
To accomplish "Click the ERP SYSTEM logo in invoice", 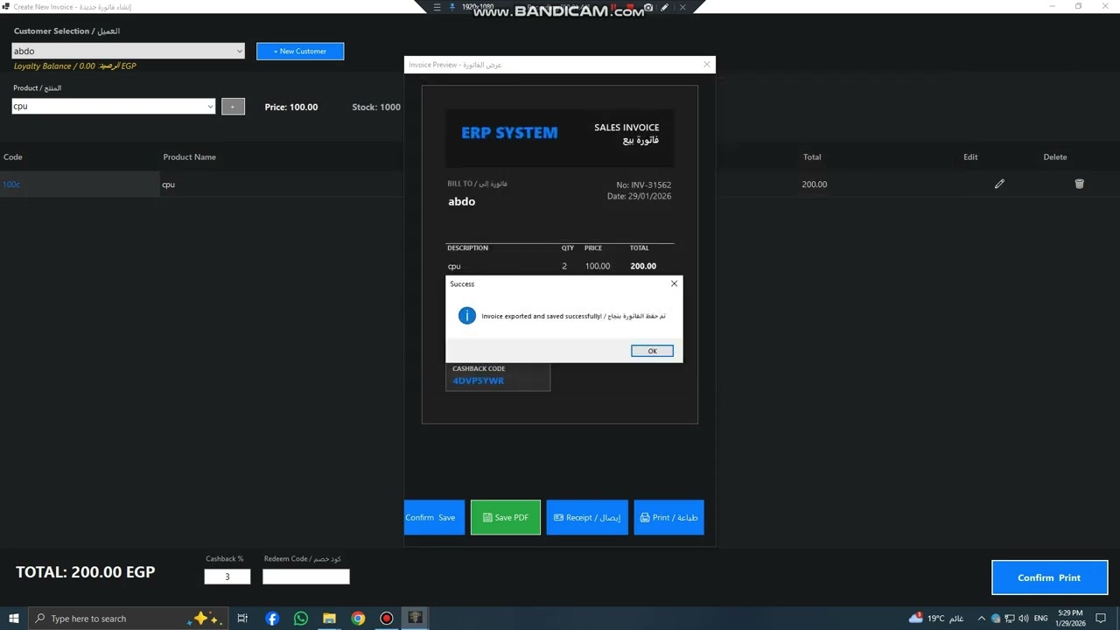I will 509,133.
